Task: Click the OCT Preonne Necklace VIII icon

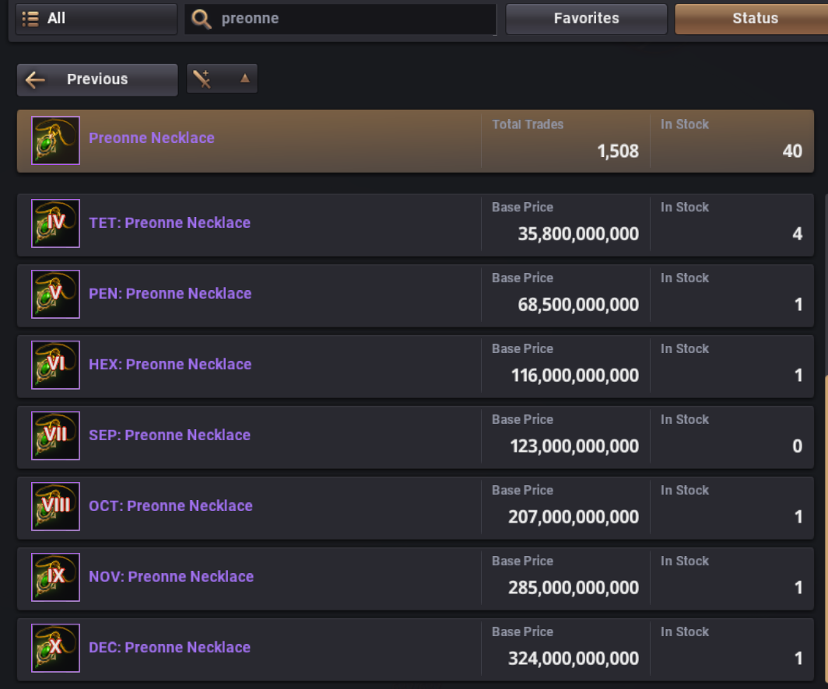Action: 55,506
